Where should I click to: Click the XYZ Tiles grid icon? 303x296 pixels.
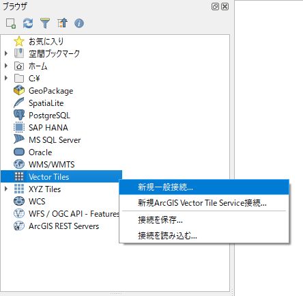(19, 189)
